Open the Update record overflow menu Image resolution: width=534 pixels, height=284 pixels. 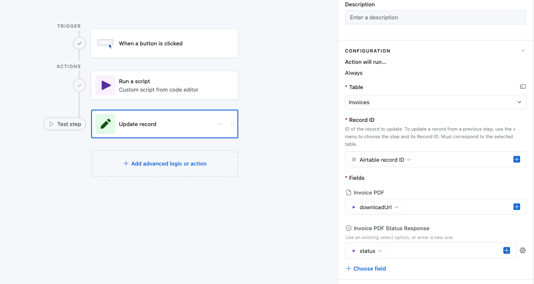[221, 124]
